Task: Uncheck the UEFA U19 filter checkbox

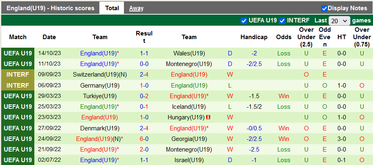Action: point(244,20)
